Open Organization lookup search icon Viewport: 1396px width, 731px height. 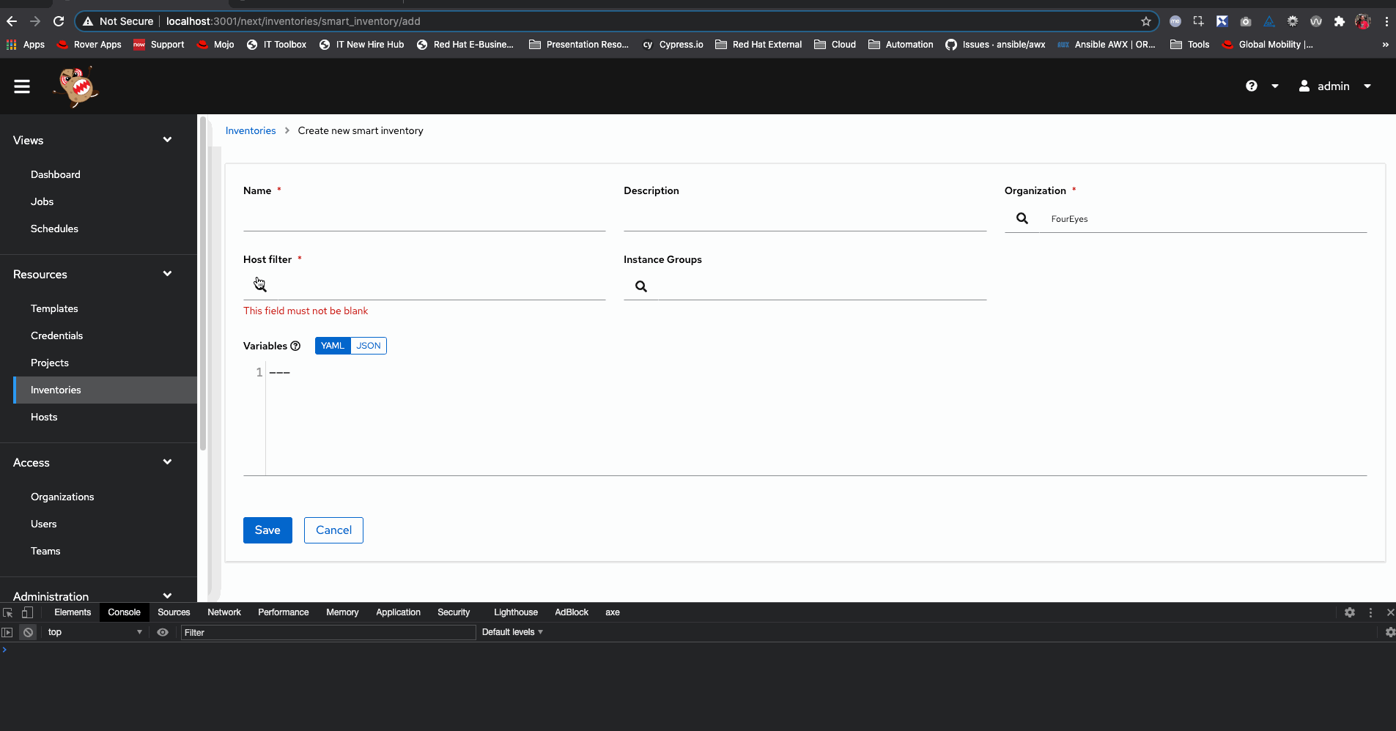[1022, 218]
